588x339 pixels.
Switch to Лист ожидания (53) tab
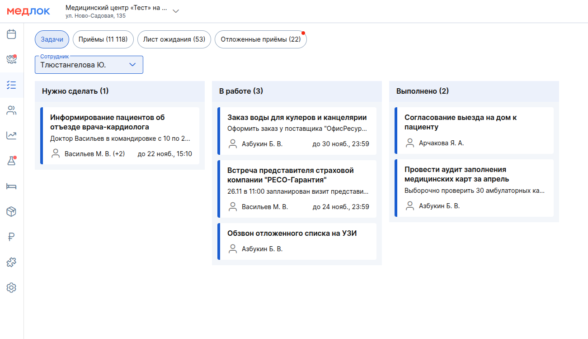click(174, 39)
